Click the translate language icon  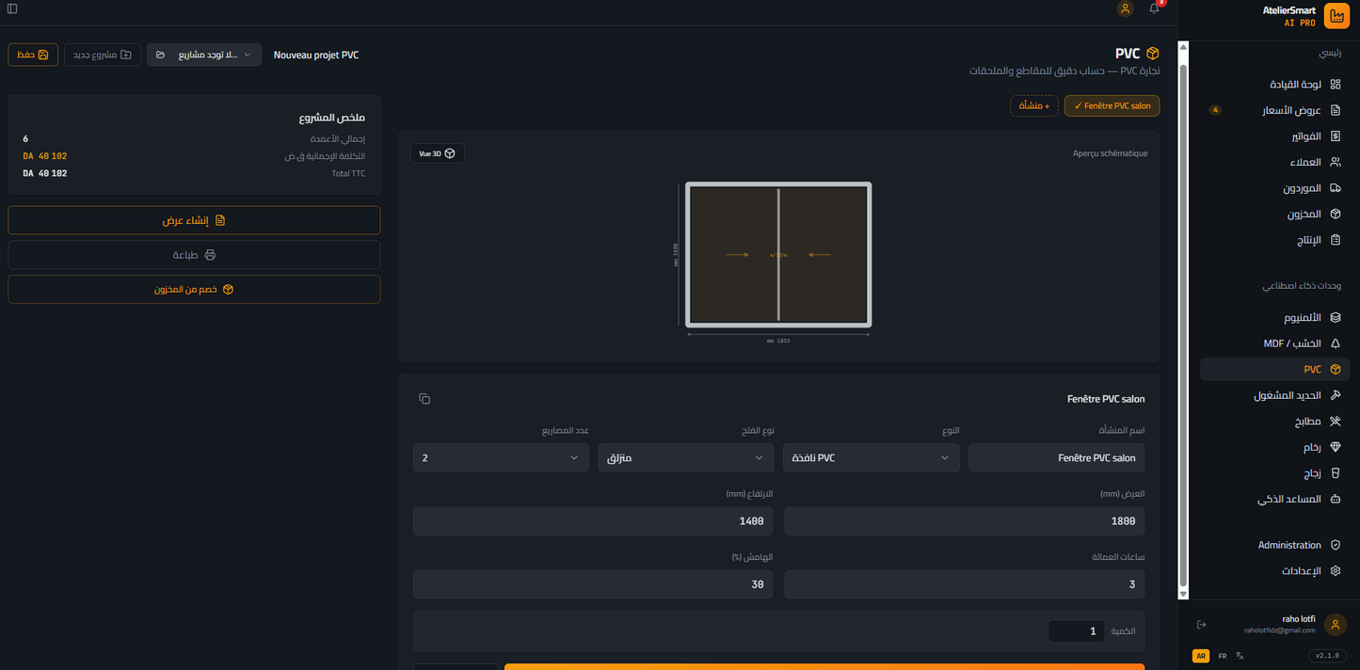click(1240, 656)
